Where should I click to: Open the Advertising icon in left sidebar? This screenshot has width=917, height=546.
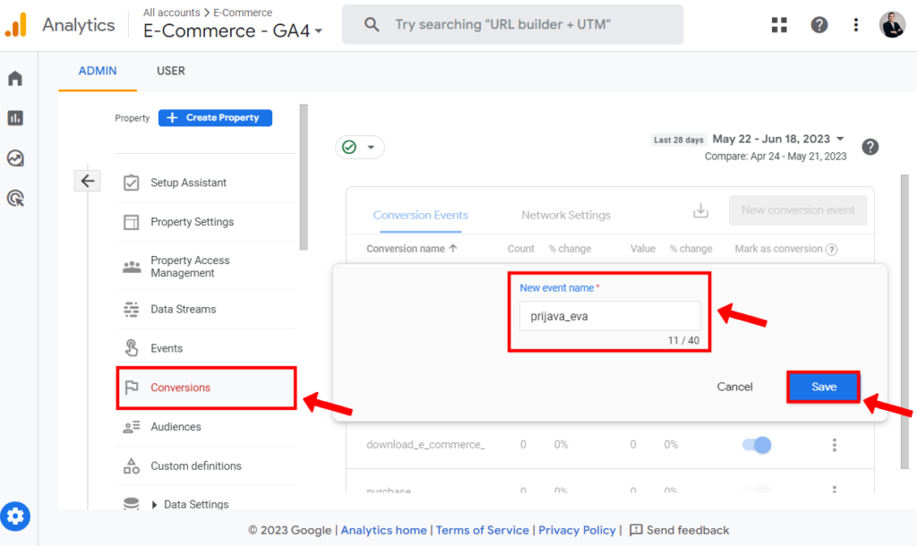point(15,198)
